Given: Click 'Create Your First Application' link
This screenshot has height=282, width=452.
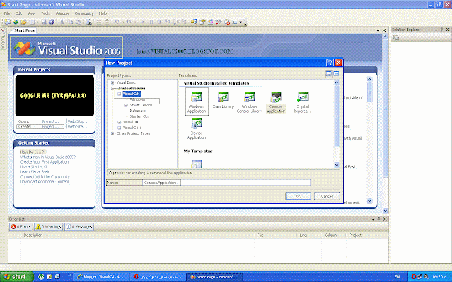Looking at the screenshot, I should pyautogui.click(x=44, y=162).
